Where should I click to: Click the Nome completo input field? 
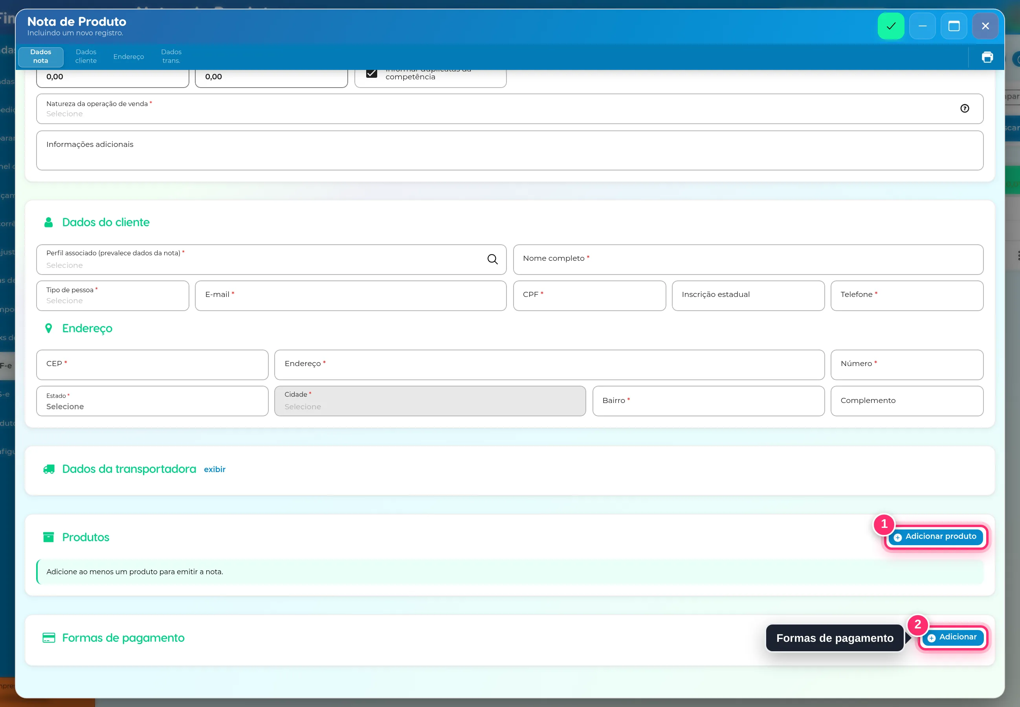[x=748, y=260]
